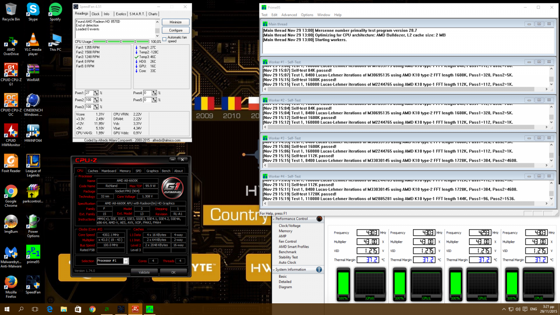This screenshot has width=560, height=315.
Task: Open the Windows Store taskbar icon
Action: coord(78,309)
